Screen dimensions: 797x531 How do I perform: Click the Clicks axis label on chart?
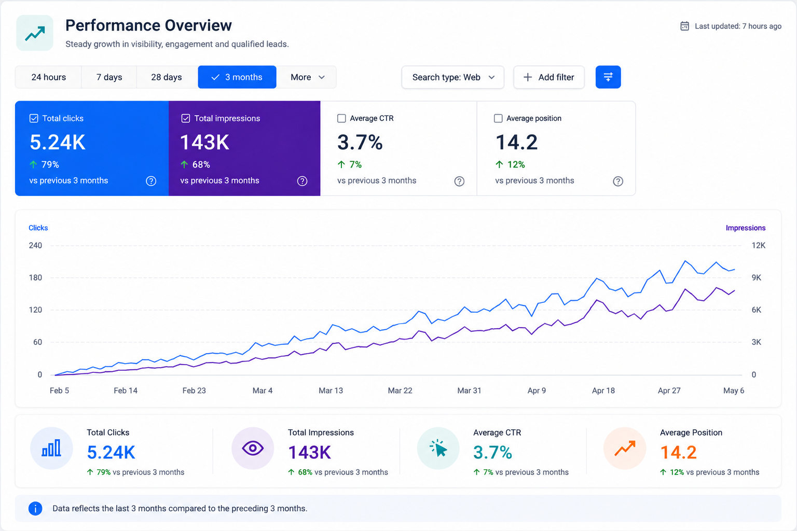[38, 228]
